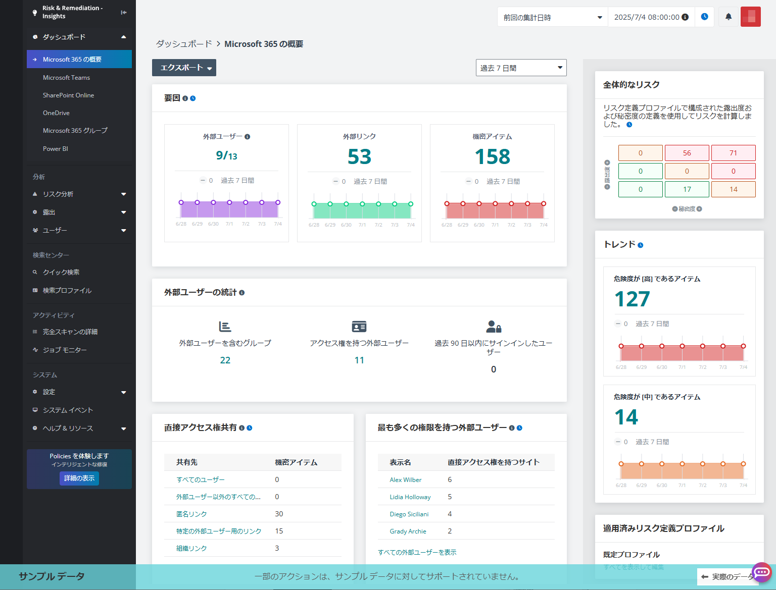Click the clock icon beside 要因 heading
The width and height of the screenshot is (776, 590).
(192, 98)
